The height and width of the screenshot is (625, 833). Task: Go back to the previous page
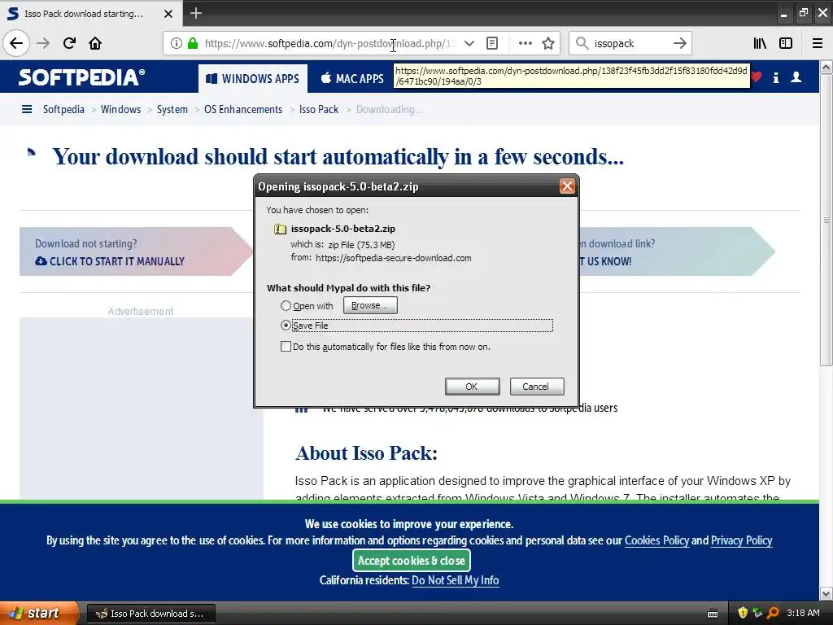click(16, 43)
